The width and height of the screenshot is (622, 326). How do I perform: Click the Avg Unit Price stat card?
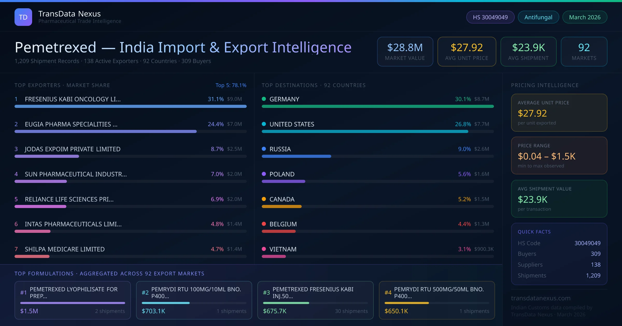[x=466, y=51]
